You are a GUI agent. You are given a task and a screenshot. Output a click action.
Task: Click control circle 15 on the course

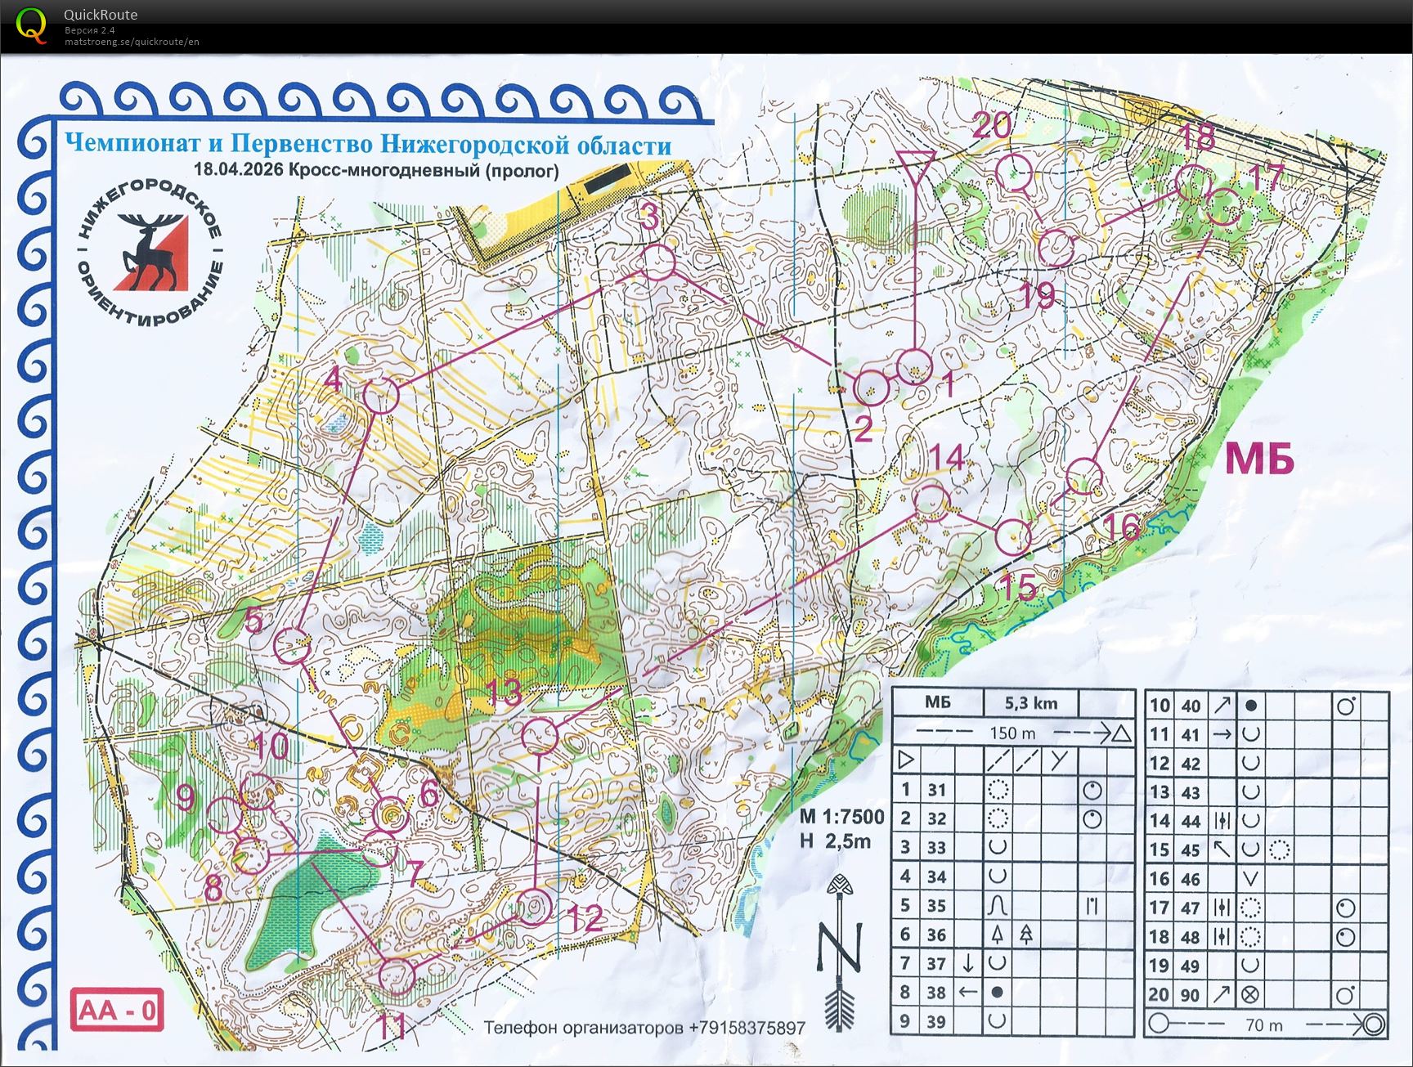point(1014,536)
